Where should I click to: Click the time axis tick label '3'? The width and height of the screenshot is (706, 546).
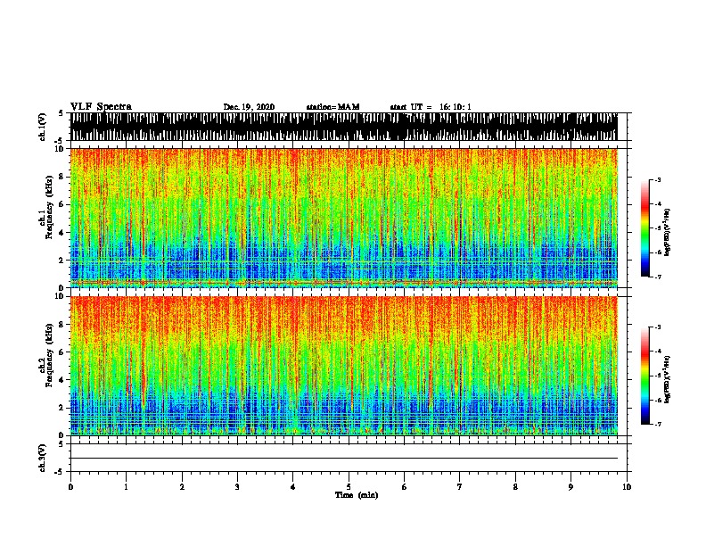pos(237,487)
